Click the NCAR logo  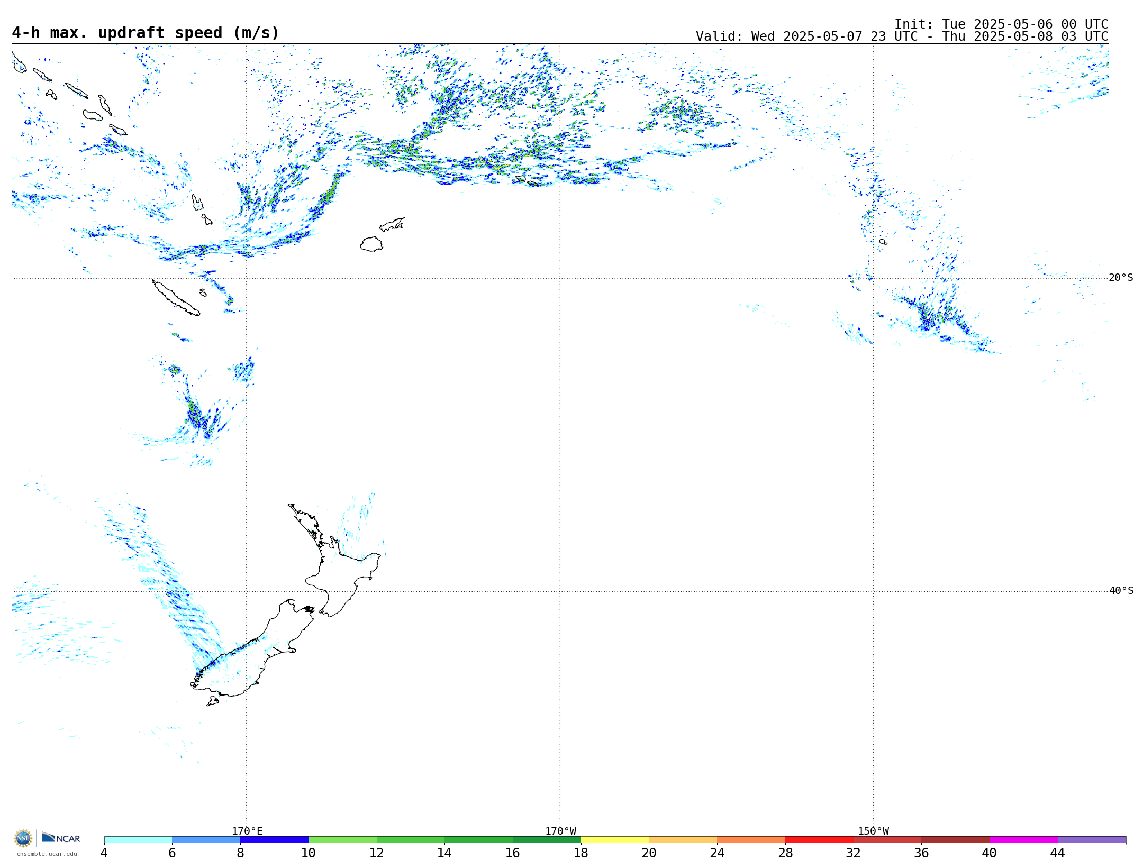coord(61,838)
